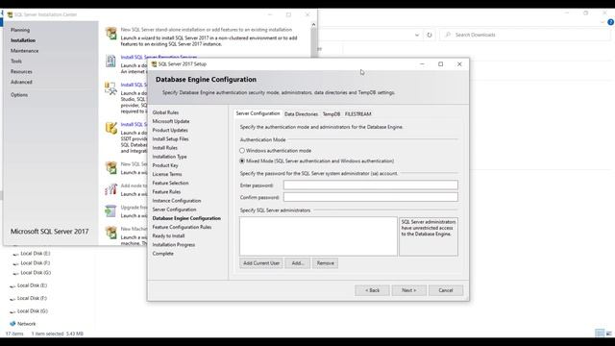This screenshot has width=615, height=346.
Task: Click the Search Downloads box
Action: [525, 35]
